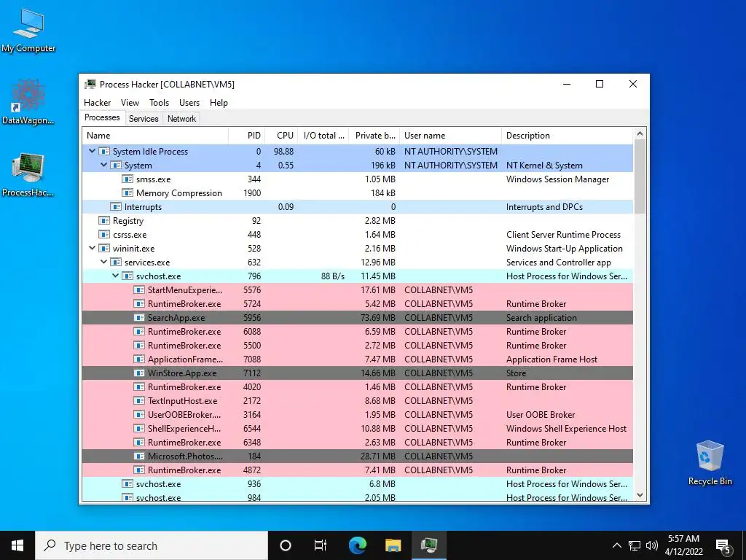The height and width of the screenshot is (560, 746).
Task: Collapse the services.exe tree node
Action: pyautogui.click(x=103, y=262)
